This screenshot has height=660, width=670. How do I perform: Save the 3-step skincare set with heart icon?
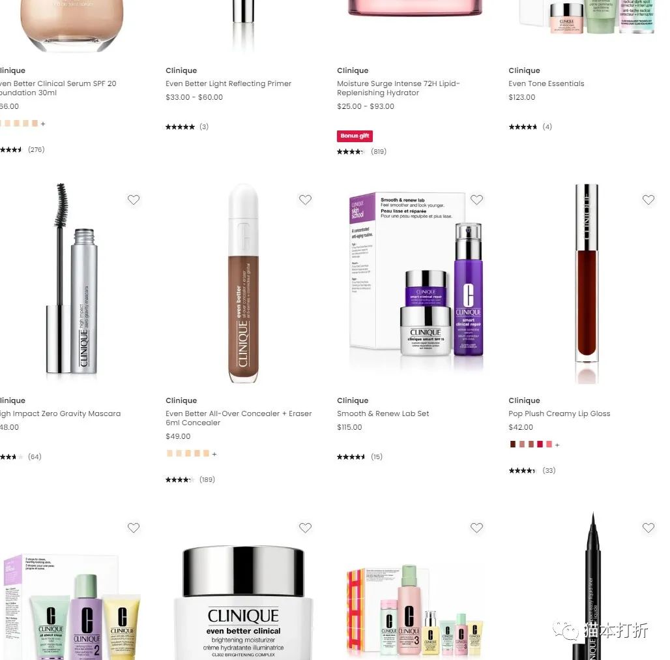(134, 528)
